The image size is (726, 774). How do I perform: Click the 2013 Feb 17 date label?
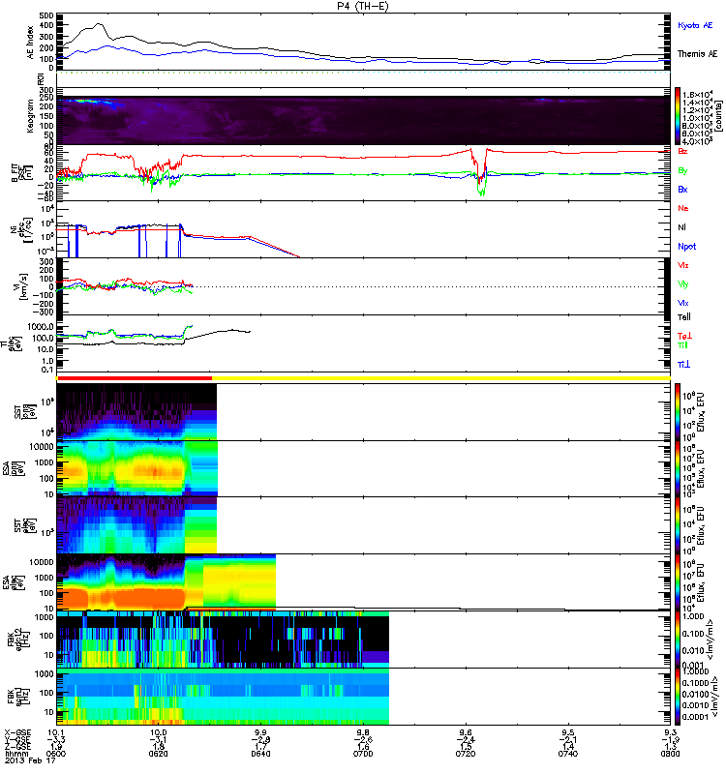[x=30, y=760]
